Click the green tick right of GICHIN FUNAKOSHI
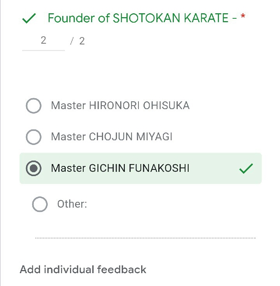 coord(246,168)
